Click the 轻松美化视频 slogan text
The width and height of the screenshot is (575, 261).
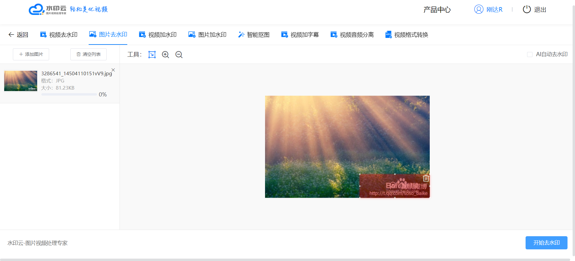click(x=89, y=9)
